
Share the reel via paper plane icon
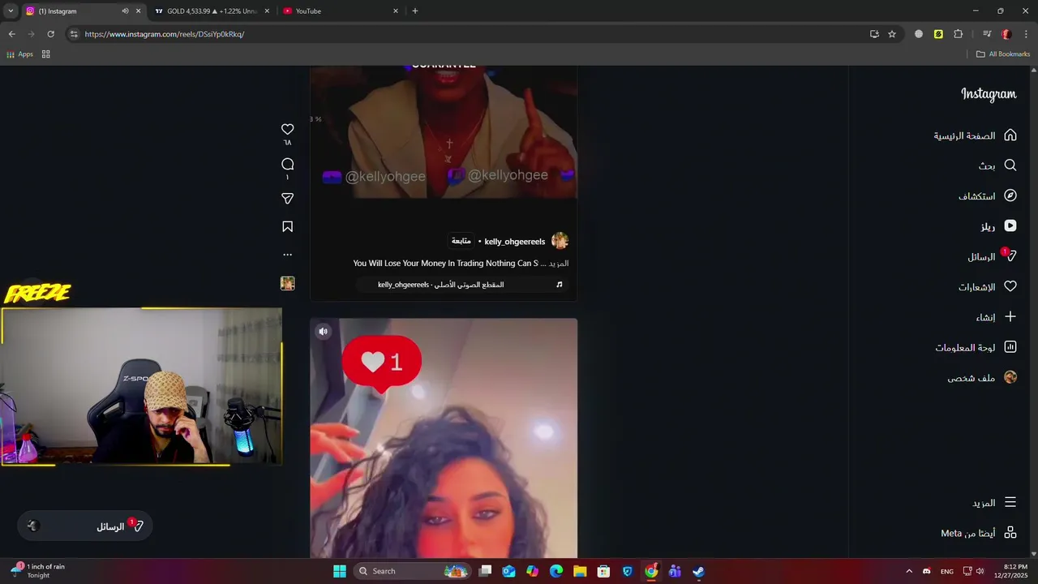pyautogui.click(x=287, y=199)
